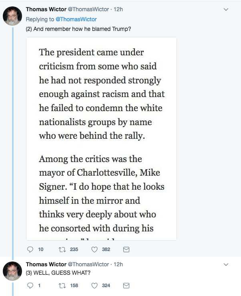Image resolution: width=241 pixels, height=296 pixels.
Task: Message the 'WELL, GUESS WHAT?' tweet
Action: 126,286
